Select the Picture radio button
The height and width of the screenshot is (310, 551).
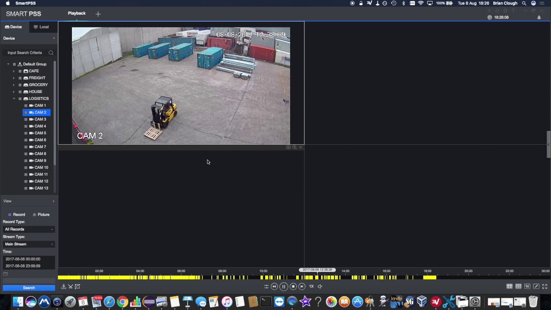[34, 214]
